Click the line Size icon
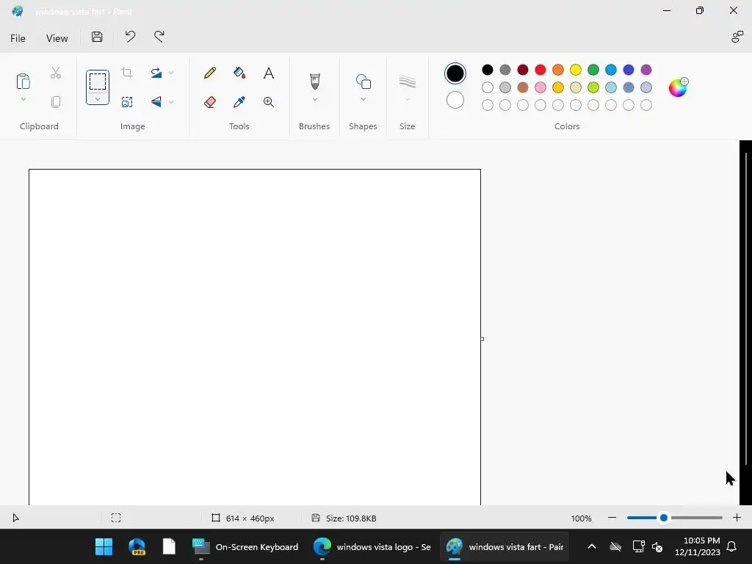The image size is (752, 564). coord(407,82)
